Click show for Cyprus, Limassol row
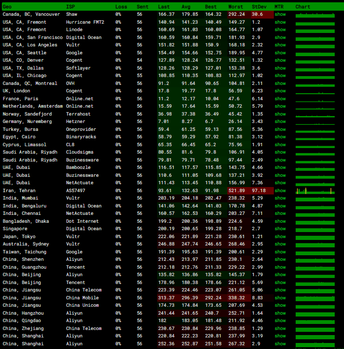344x349 pixels. point(280,145)
